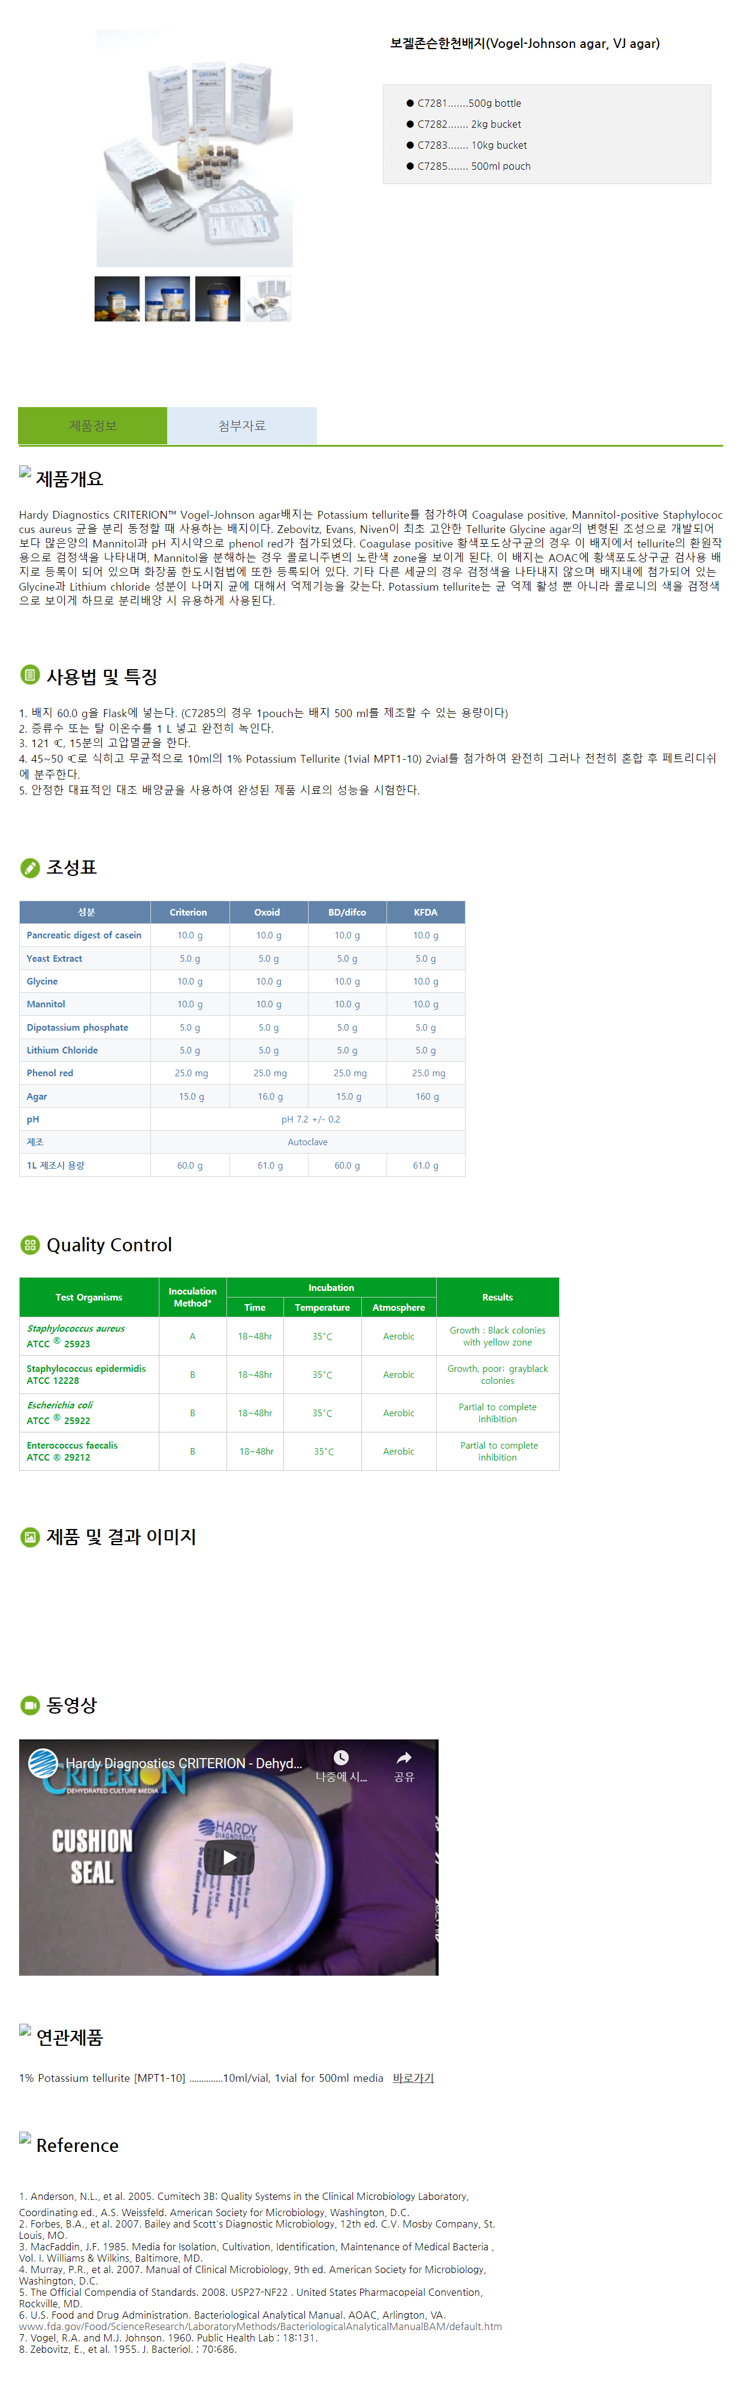This screenshot has height=2381, width=746.
Task: Click the C7283 10kg bucket bullet
Action: point(410,145)
